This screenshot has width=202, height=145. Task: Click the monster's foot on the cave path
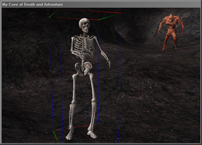pos(163,49)
